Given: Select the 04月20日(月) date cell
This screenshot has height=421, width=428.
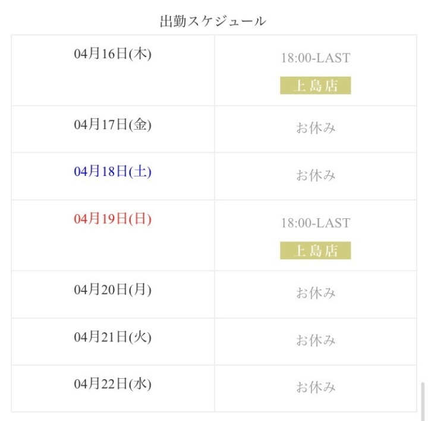Looking at the screenshot, I should pos(112,290).
